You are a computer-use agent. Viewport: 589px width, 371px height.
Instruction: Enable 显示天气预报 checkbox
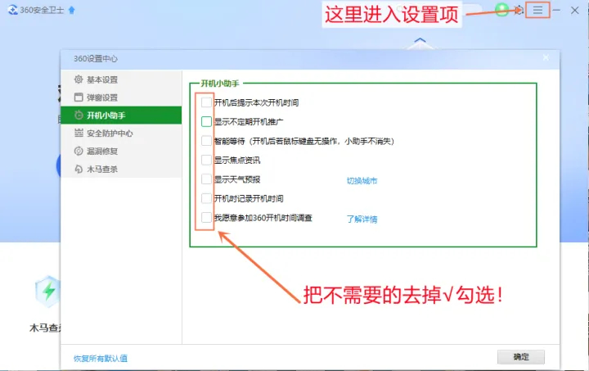coord(206,179)
